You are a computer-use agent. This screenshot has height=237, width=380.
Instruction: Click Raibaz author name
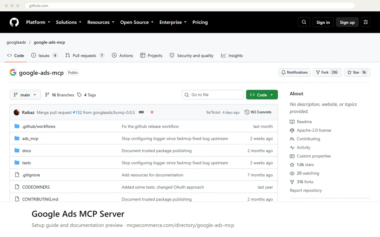tap(28, 112)
